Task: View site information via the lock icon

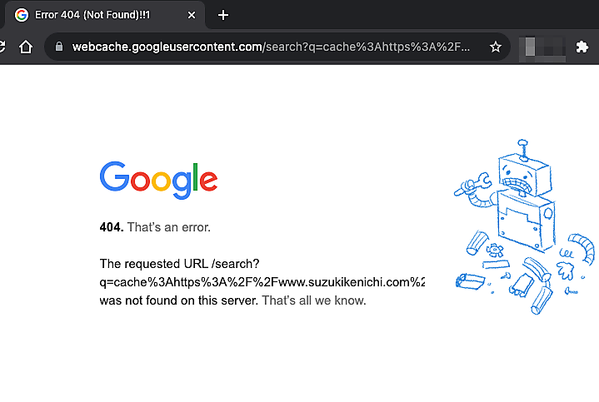Action: (58, 47)
